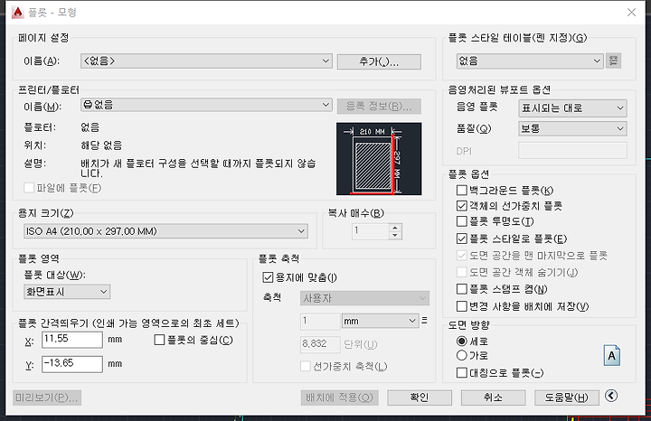Click the X offset input field
This screenshot has width=651, height=421.
pos(72,340)
